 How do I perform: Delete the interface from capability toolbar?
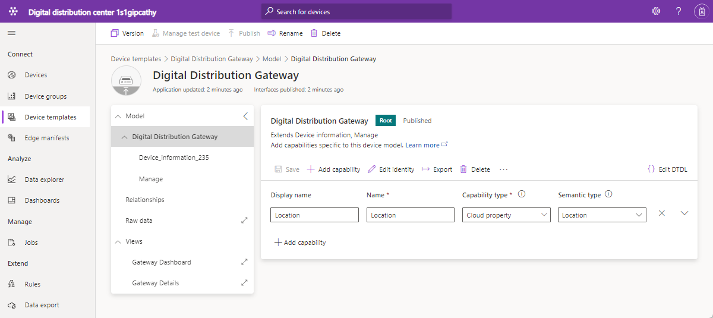(x=475, y=169)
